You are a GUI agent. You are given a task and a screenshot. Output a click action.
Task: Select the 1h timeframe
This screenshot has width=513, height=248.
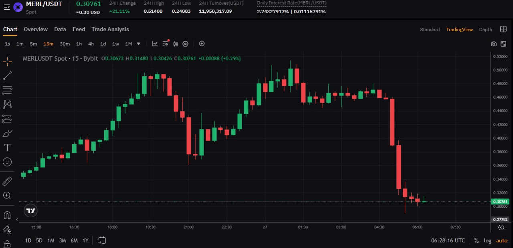(79, 44)
